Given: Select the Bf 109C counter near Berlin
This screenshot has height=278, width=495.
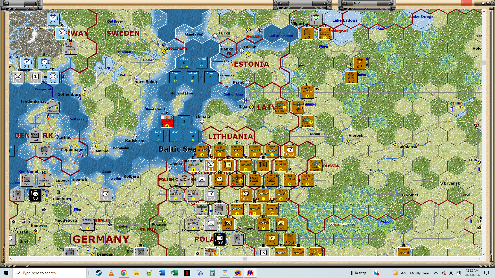Looking at the screenshot, I should 88,224.
